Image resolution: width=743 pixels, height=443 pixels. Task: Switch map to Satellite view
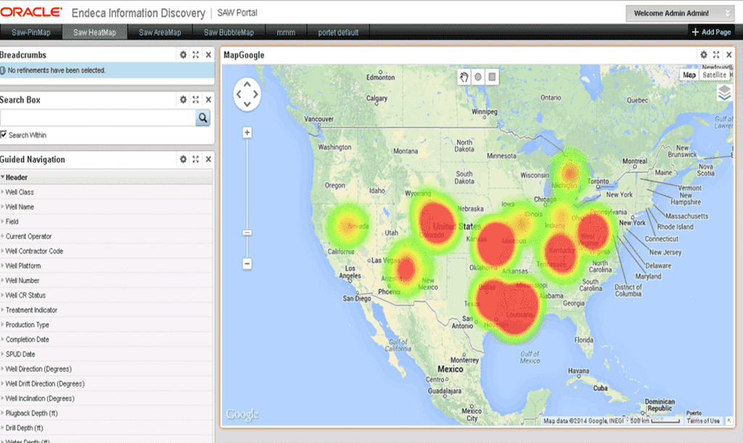[714, 75]
